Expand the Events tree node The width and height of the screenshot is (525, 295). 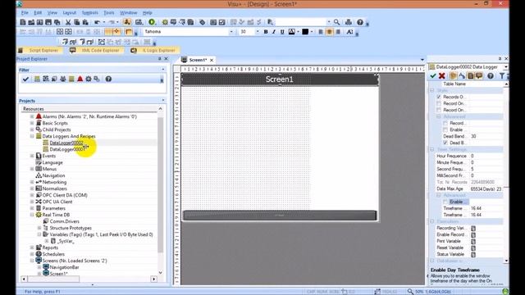(32, 156)
